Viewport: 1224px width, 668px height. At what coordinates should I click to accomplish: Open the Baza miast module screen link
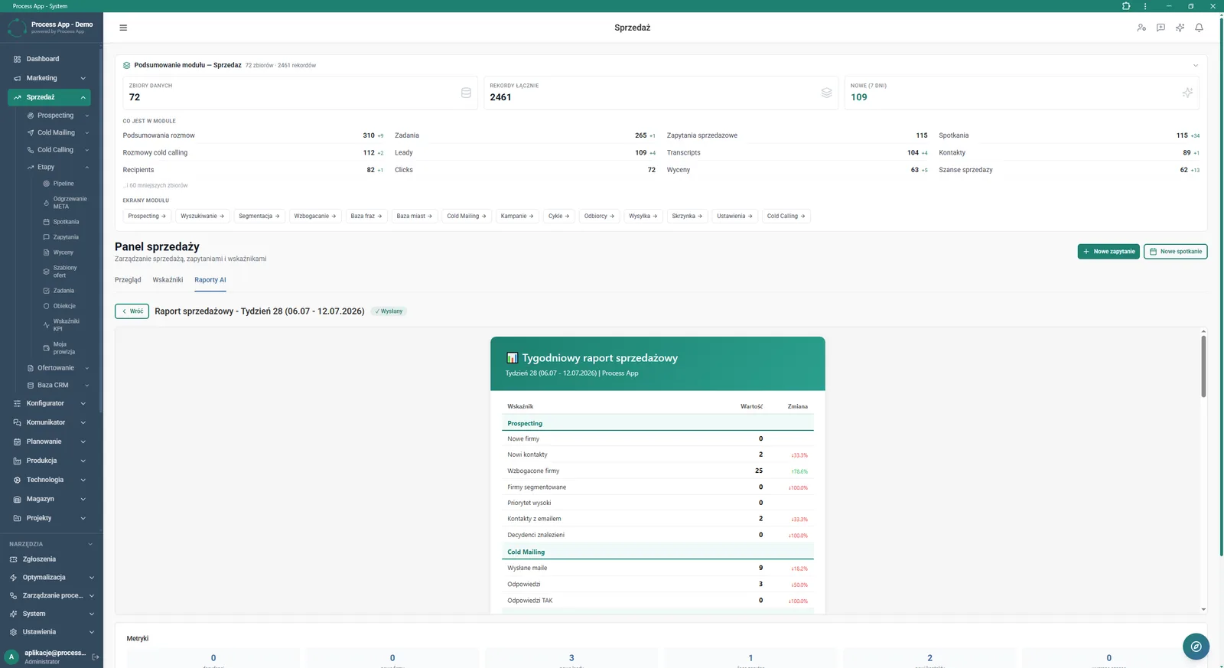point(414,216)
